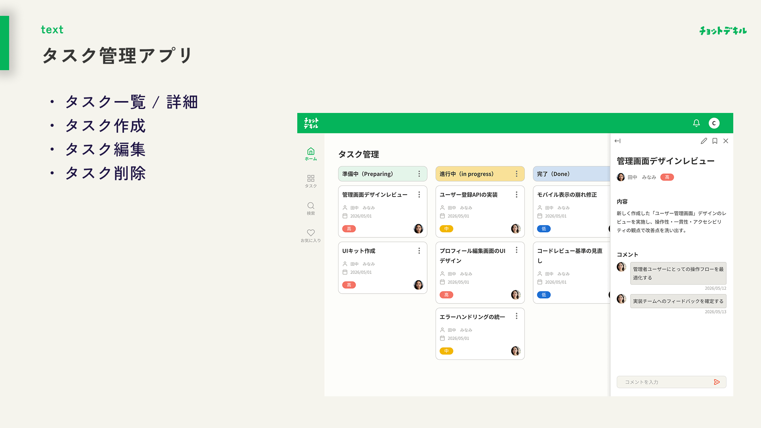The width and height of the screenshot is (761, 428).
Task: Click 高 priority tag on UIキット作成 card
Action: 349,285
